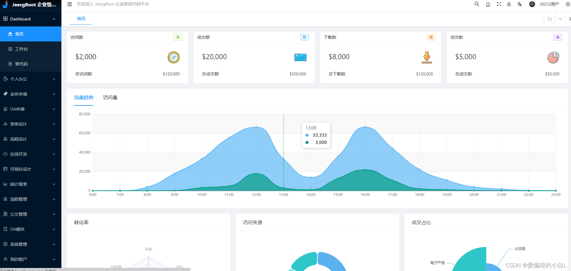Image resolution: width=571 pixels, height=271 pixels.
Task: Click the 总访问数 label
Action: pos(84,74)
